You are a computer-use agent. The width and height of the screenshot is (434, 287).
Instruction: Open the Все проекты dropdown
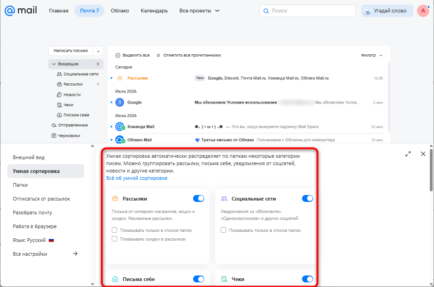(x=199, y=11)
